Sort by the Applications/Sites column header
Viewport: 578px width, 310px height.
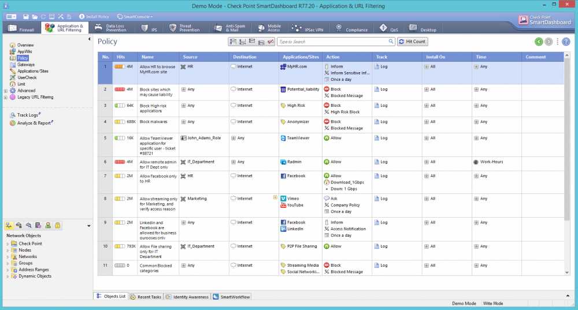click(x=301, y=57)
